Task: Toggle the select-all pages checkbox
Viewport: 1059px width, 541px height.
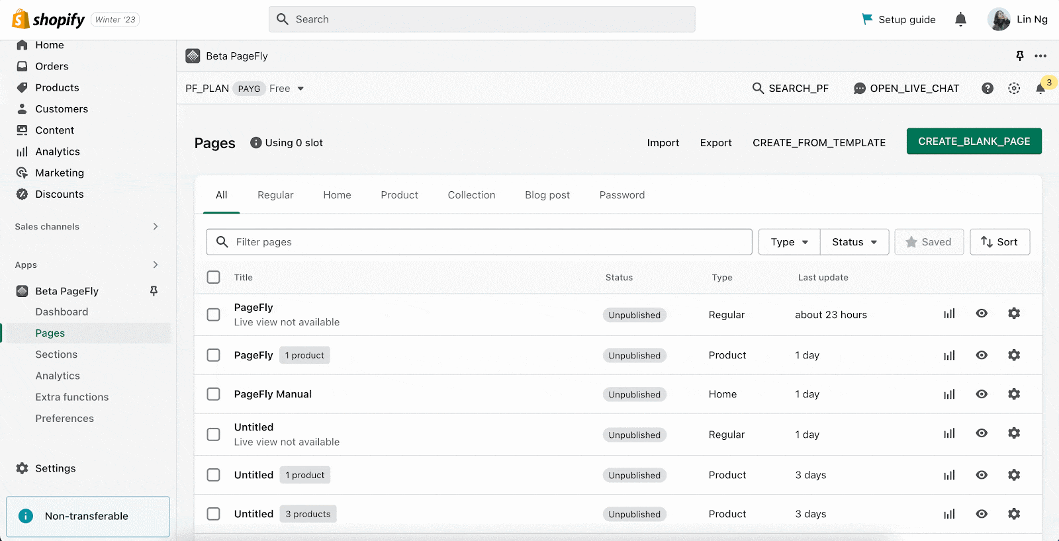Action: [x=213, y=277]
